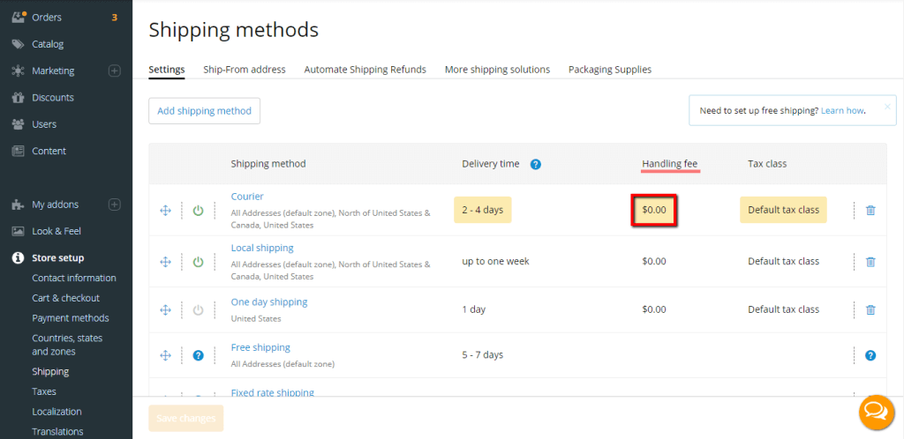This screenshot has width=904, height=439.
Task: Open Packaging Supplies tab
Action: coord(610,70)
